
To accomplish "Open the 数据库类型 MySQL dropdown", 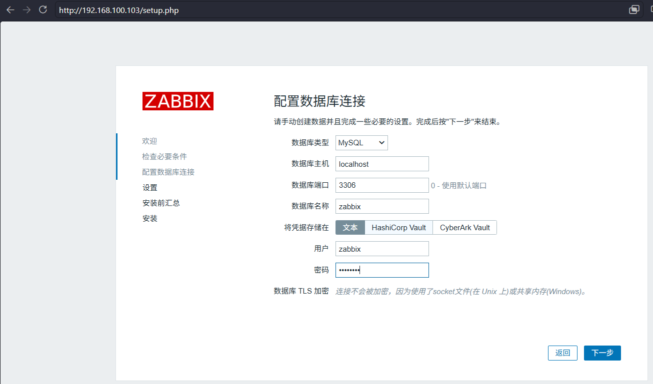I will coord(361,143).
